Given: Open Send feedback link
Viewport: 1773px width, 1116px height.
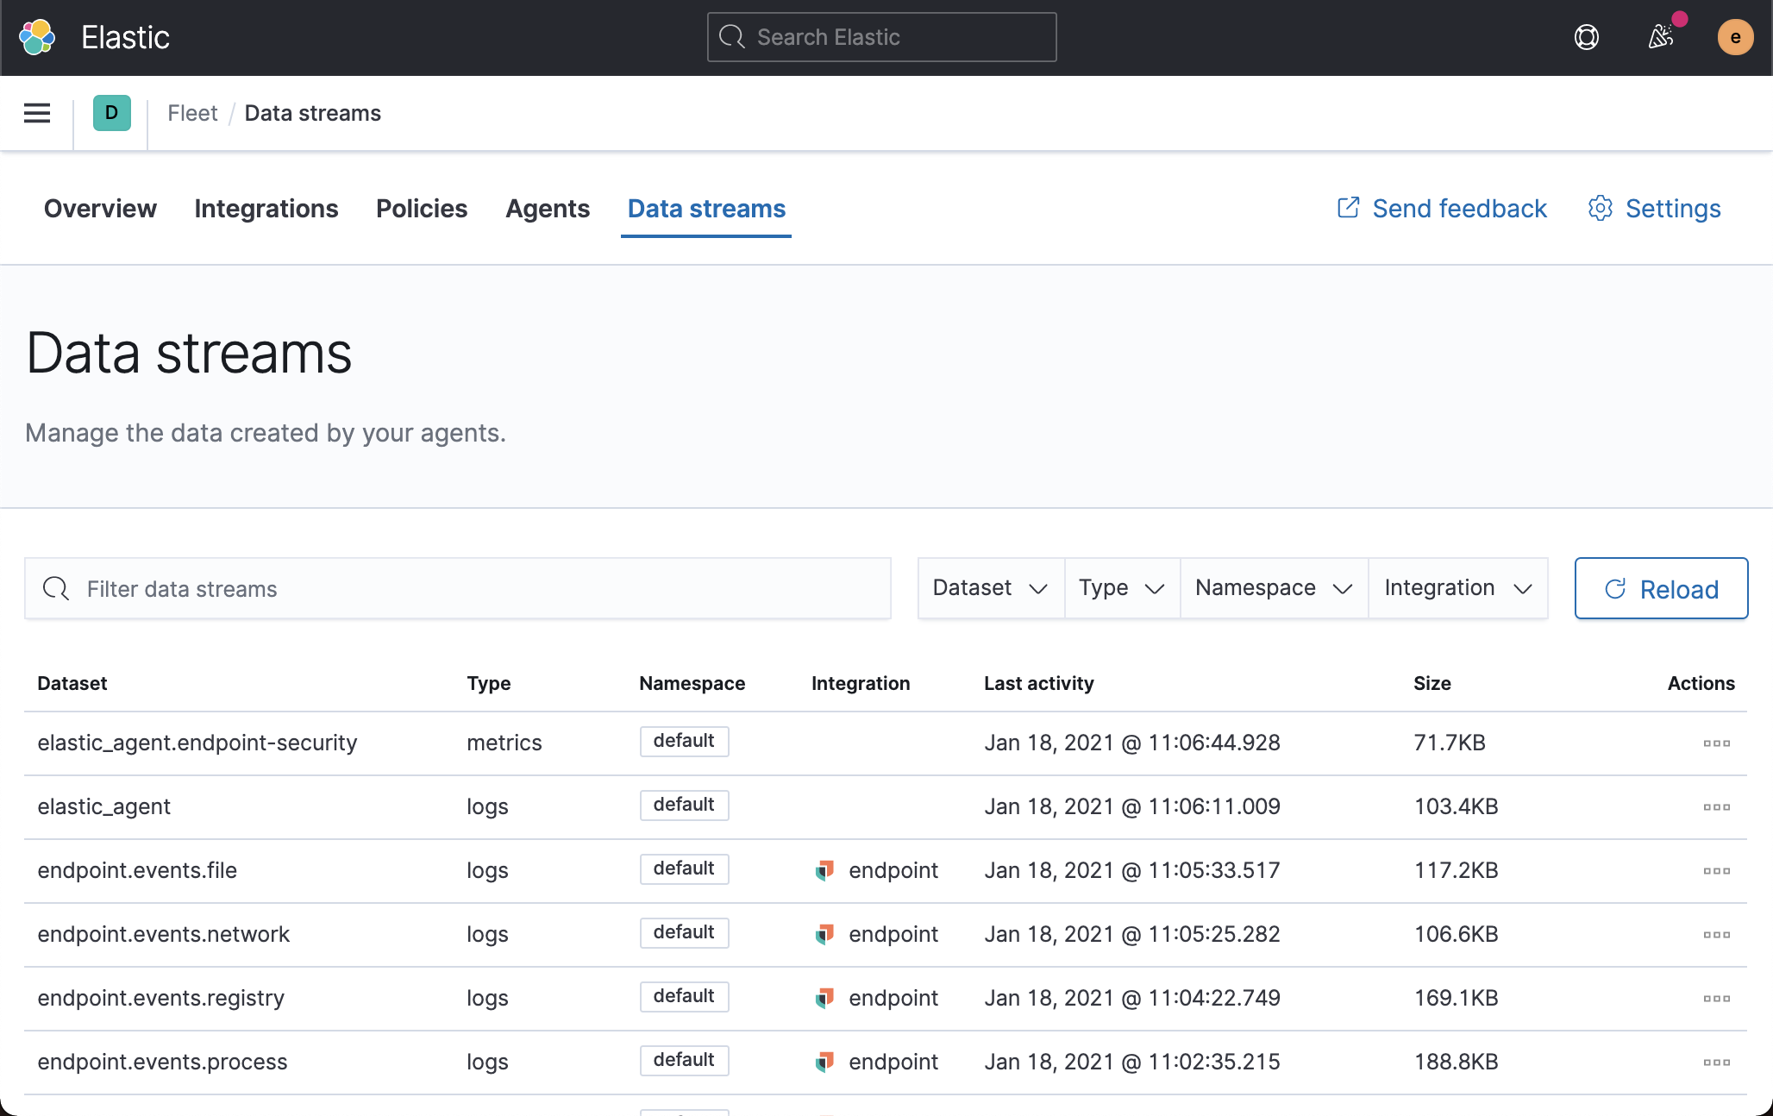Looking at the screenshot, I should pyautogui.click(x=1440, y=209).
